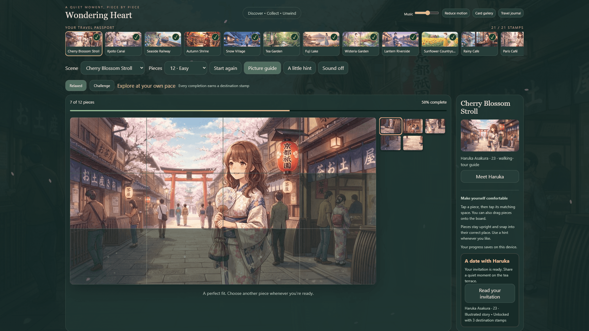This screenshot has width=589, height=331.
Task: Toggle the Picture guide overlay
Action: click(x=262, y=68)
